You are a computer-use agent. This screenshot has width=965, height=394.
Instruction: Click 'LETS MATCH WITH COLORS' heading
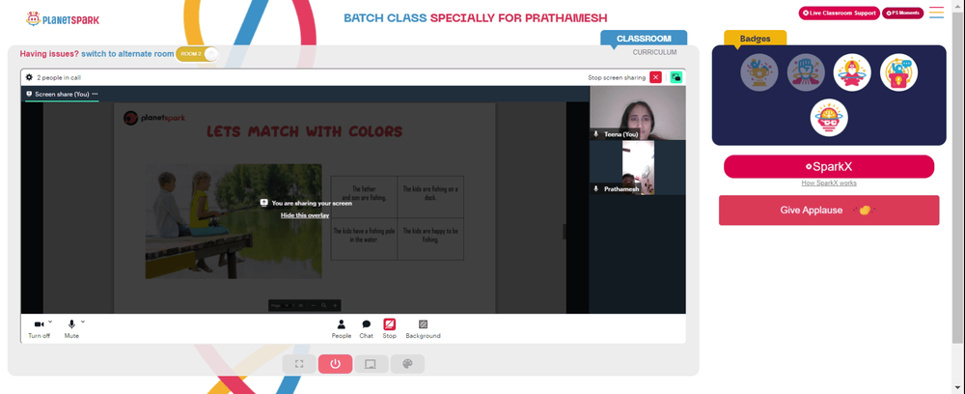pos(304,131)
